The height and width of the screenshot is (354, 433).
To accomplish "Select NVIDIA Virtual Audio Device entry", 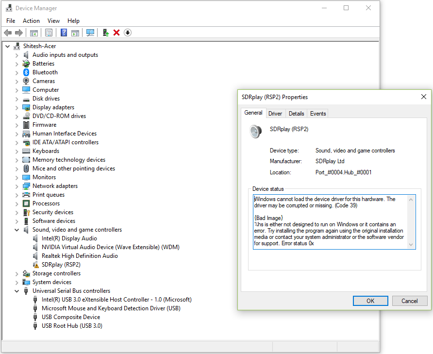I will (x=111, y=247).
